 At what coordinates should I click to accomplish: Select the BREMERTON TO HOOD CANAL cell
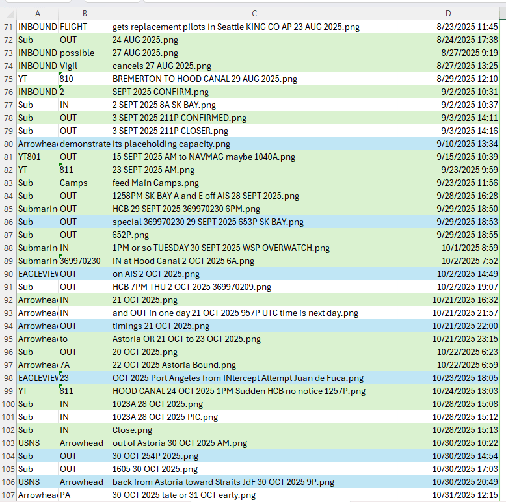204,79
